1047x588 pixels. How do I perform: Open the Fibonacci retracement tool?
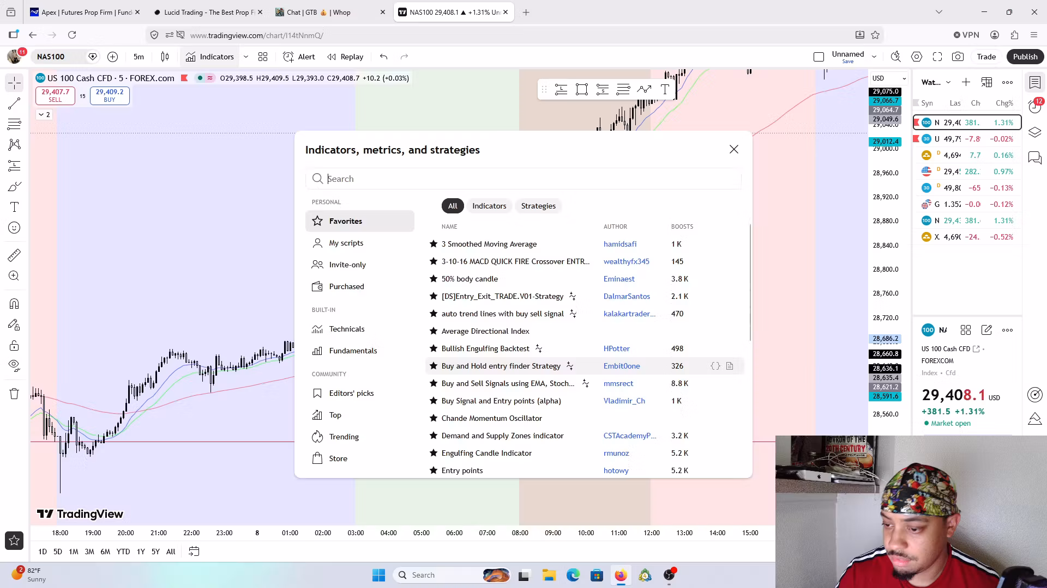tap(15, 124)
